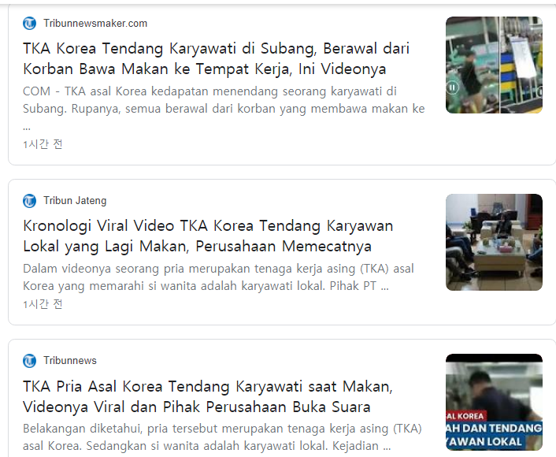Open headline 'TKA Korea Tendang Karyawati di Subang'

click(x=216, y=58)
